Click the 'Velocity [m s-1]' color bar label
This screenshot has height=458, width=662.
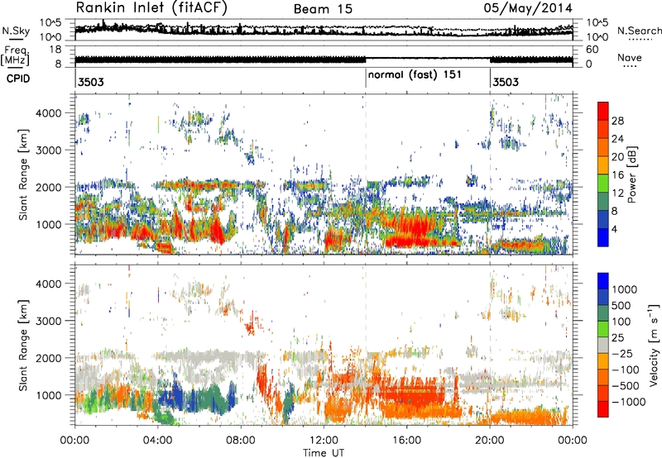654,345
